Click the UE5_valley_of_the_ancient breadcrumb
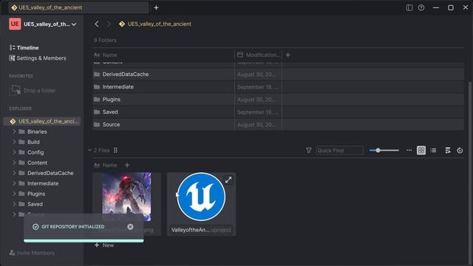Image resolution: width=473 pixels, height=266 pixels. point(155,24)
